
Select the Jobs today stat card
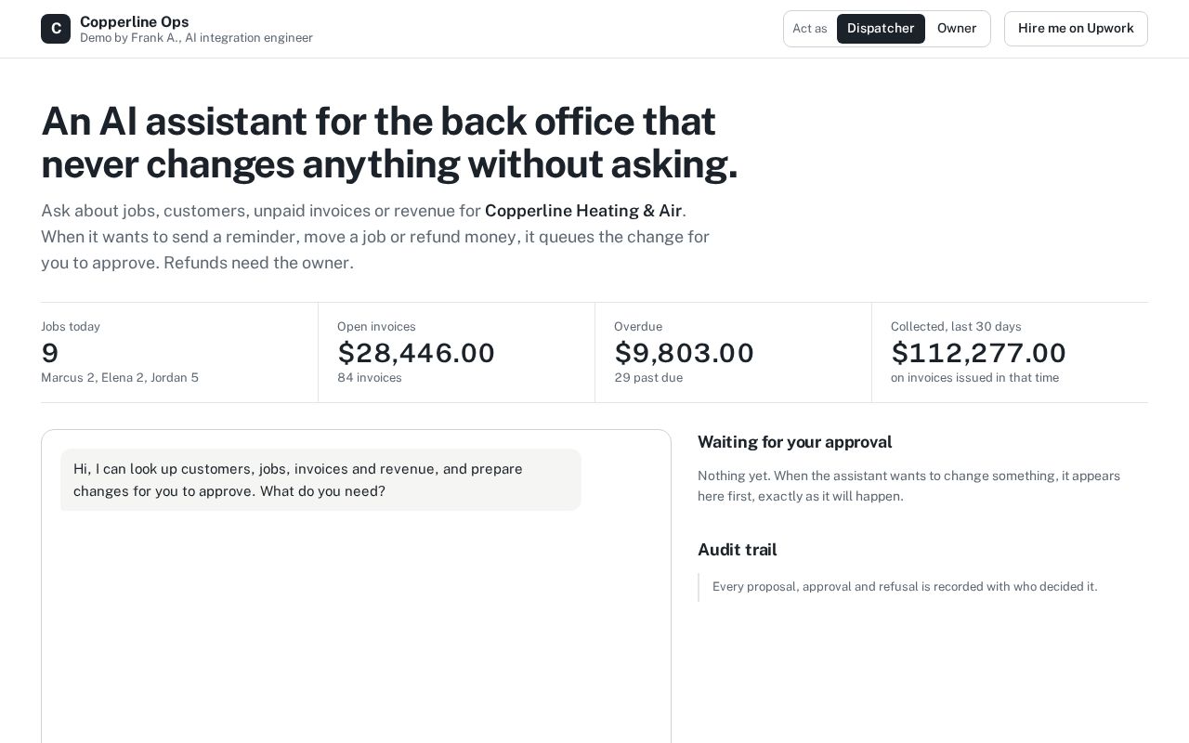coord(179,352)
